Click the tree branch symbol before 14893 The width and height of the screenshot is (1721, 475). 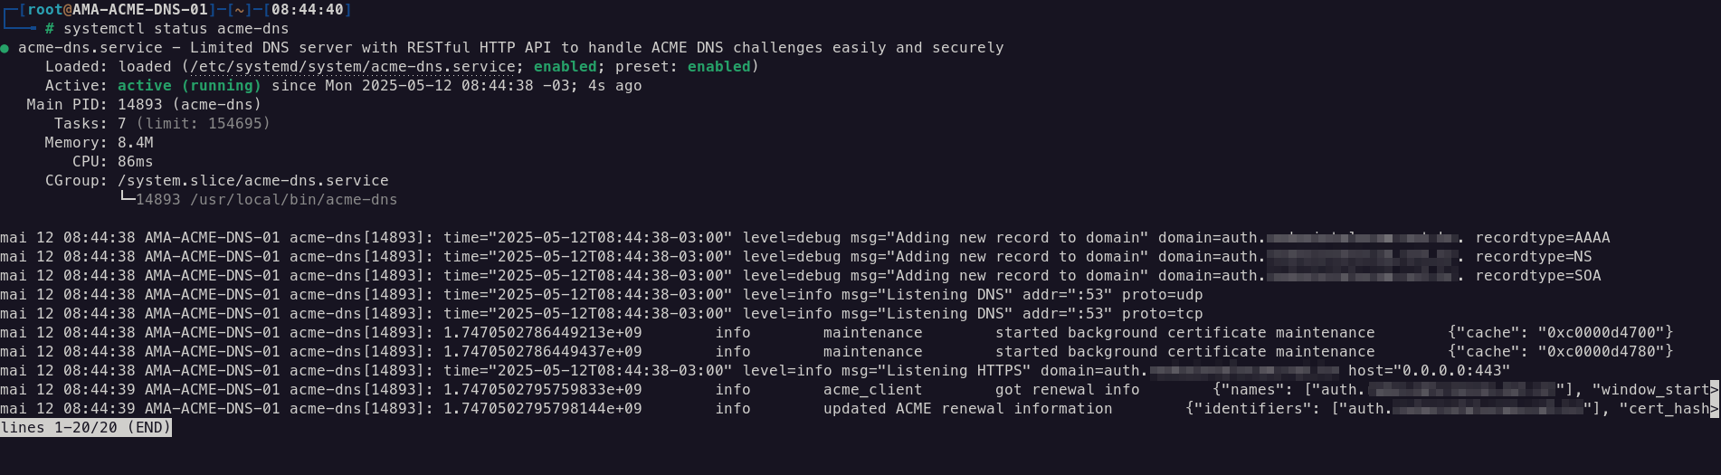point(127,199)
